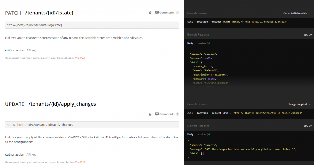Viewport: 314px width, 165px height.
Task: Select Body tab in enable example response
Action: pos(190,43)
